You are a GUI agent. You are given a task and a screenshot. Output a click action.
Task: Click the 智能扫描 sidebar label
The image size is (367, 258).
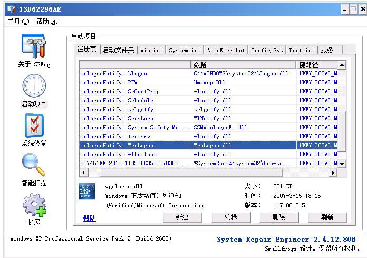point(34,183)
